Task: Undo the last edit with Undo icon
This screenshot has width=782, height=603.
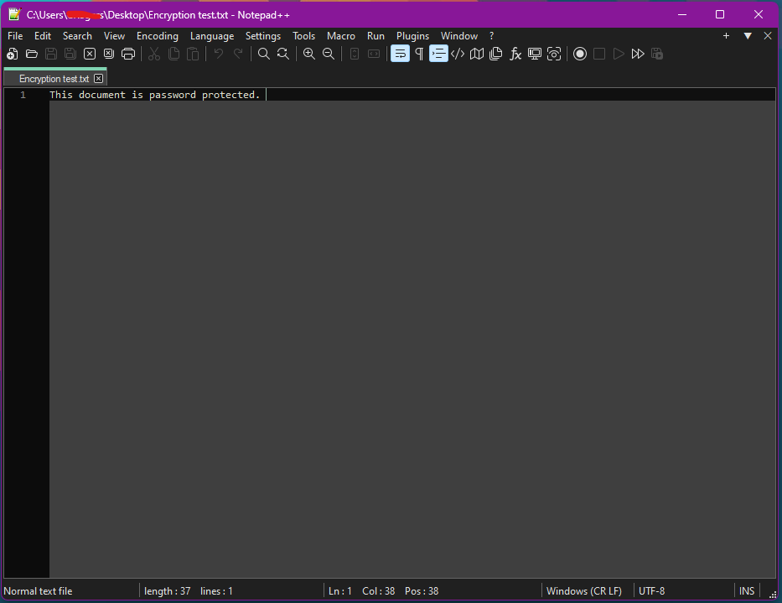Action: pos(219,54)
